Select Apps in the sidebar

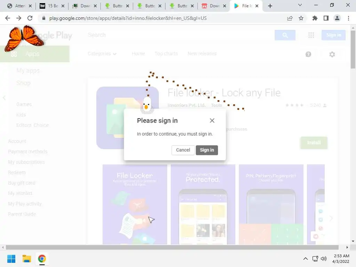tap(35, 54)
